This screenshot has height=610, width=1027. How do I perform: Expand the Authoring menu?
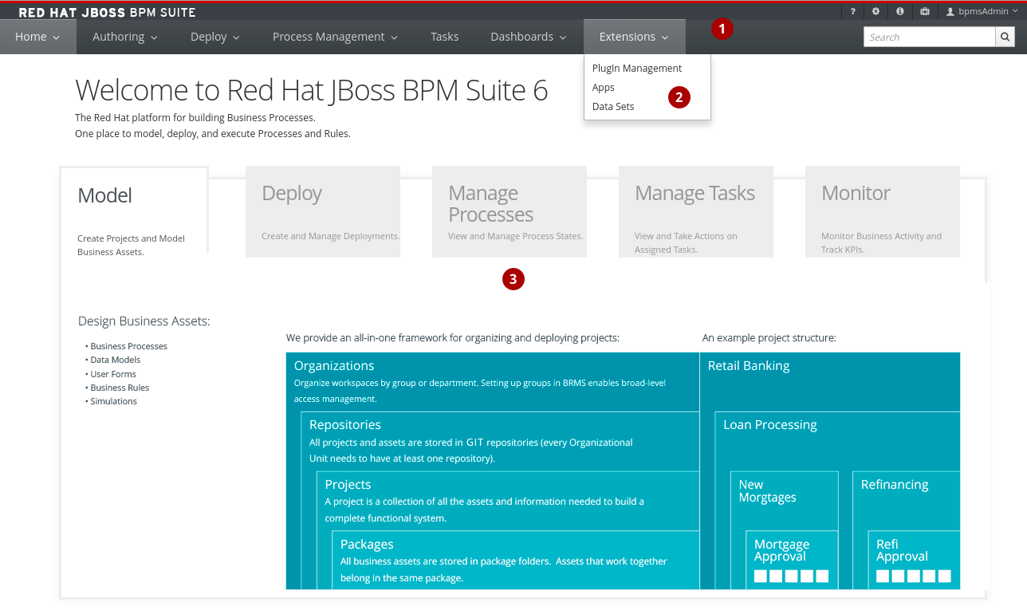(x=124, y=37)
